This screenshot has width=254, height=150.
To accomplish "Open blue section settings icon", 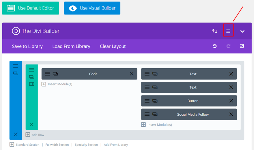I will coord(16,66).
